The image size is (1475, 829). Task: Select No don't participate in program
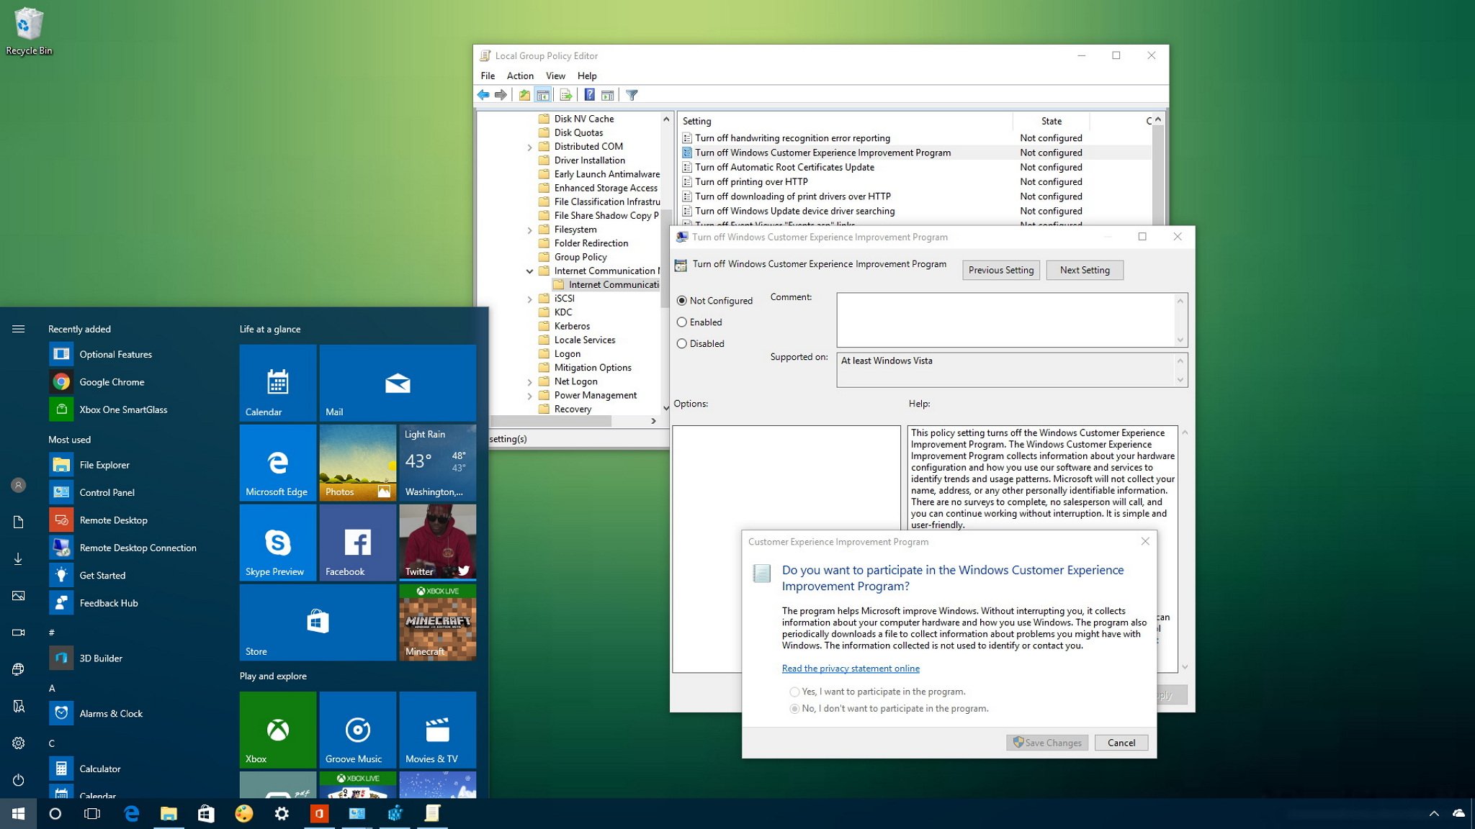794,709
